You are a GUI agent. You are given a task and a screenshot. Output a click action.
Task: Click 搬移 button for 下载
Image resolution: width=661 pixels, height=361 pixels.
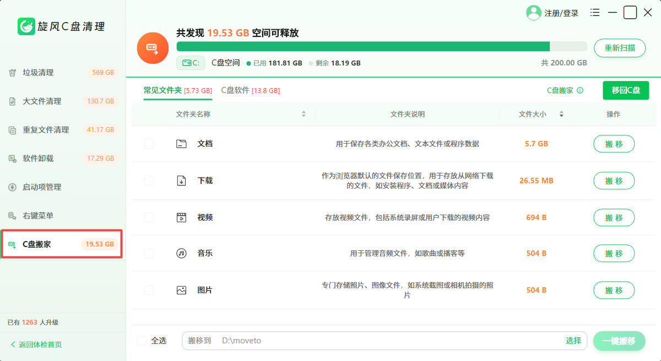(614, 180)
